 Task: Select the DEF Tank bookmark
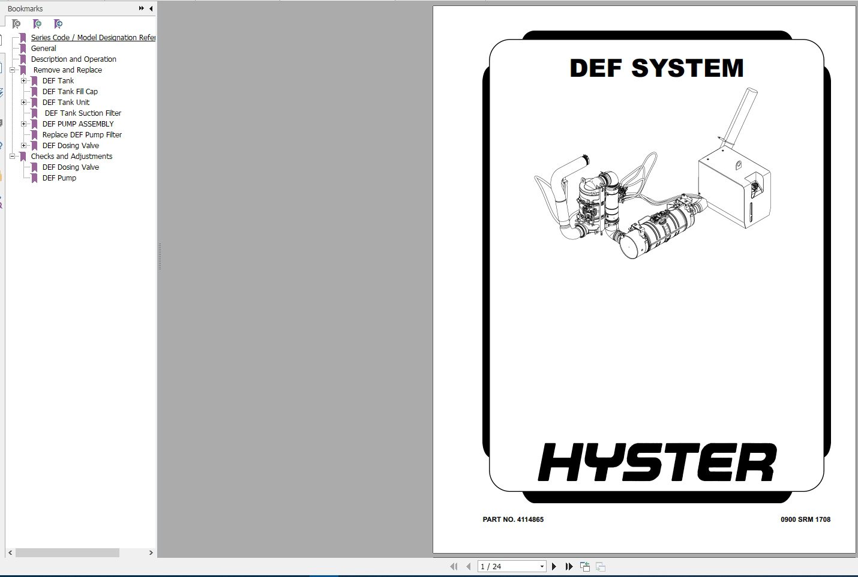tap(58, 81)
